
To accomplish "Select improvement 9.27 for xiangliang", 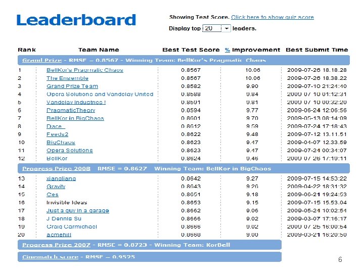I will pos(252,178).
